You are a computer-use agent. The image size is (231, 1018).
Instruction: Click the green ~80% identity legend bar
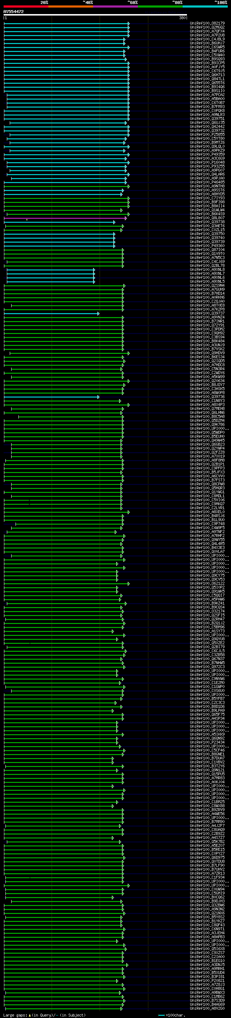coord(160,7)
